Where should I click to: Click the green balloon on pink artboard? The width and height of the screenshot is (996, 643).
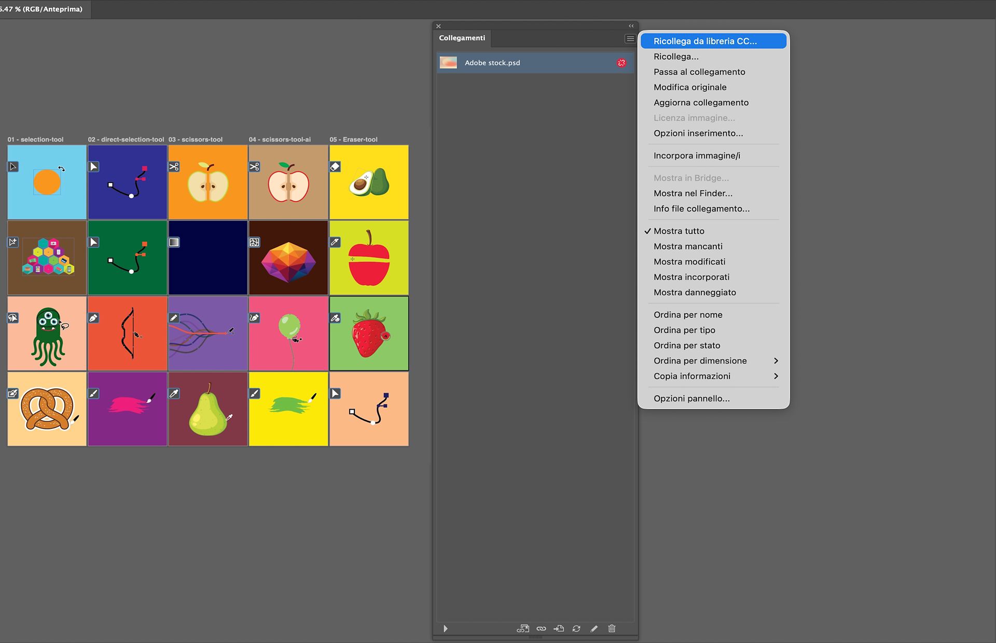pos(288,333)
